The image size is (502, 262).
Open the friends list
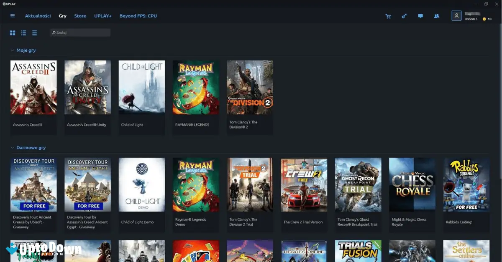tap(437, 16)
